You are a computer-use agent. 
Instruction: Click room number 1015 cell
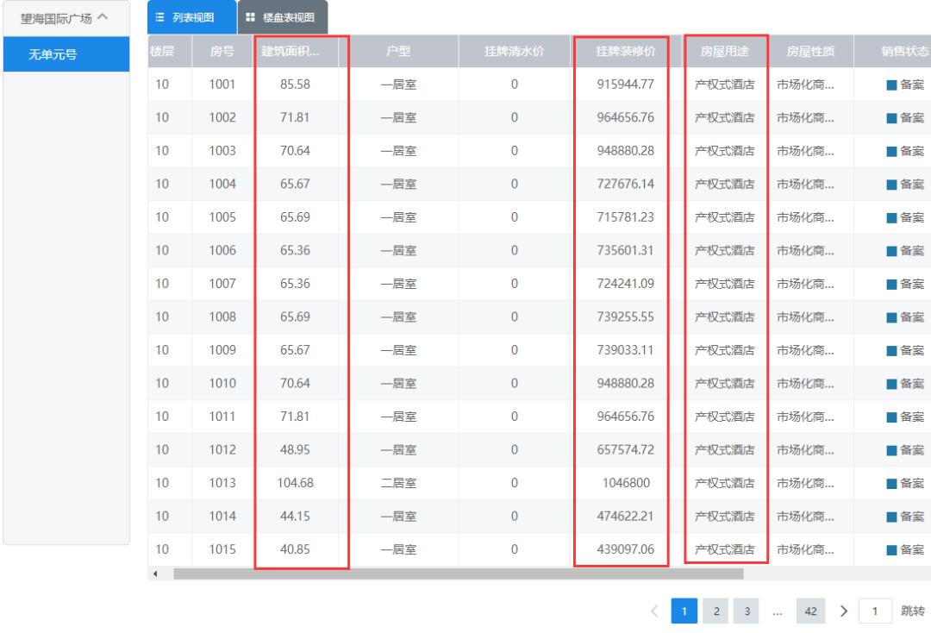point(222,550)
